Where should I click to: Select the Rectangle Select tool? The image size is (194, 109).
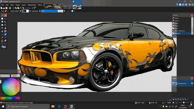pos(2,19)
